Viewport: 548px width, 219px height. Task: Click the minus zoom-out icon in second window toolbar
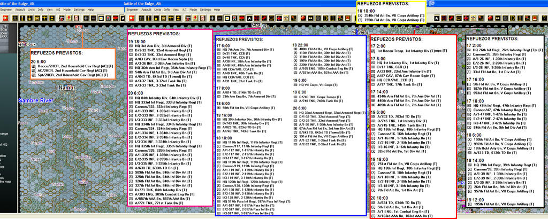(x=220, y=18)
